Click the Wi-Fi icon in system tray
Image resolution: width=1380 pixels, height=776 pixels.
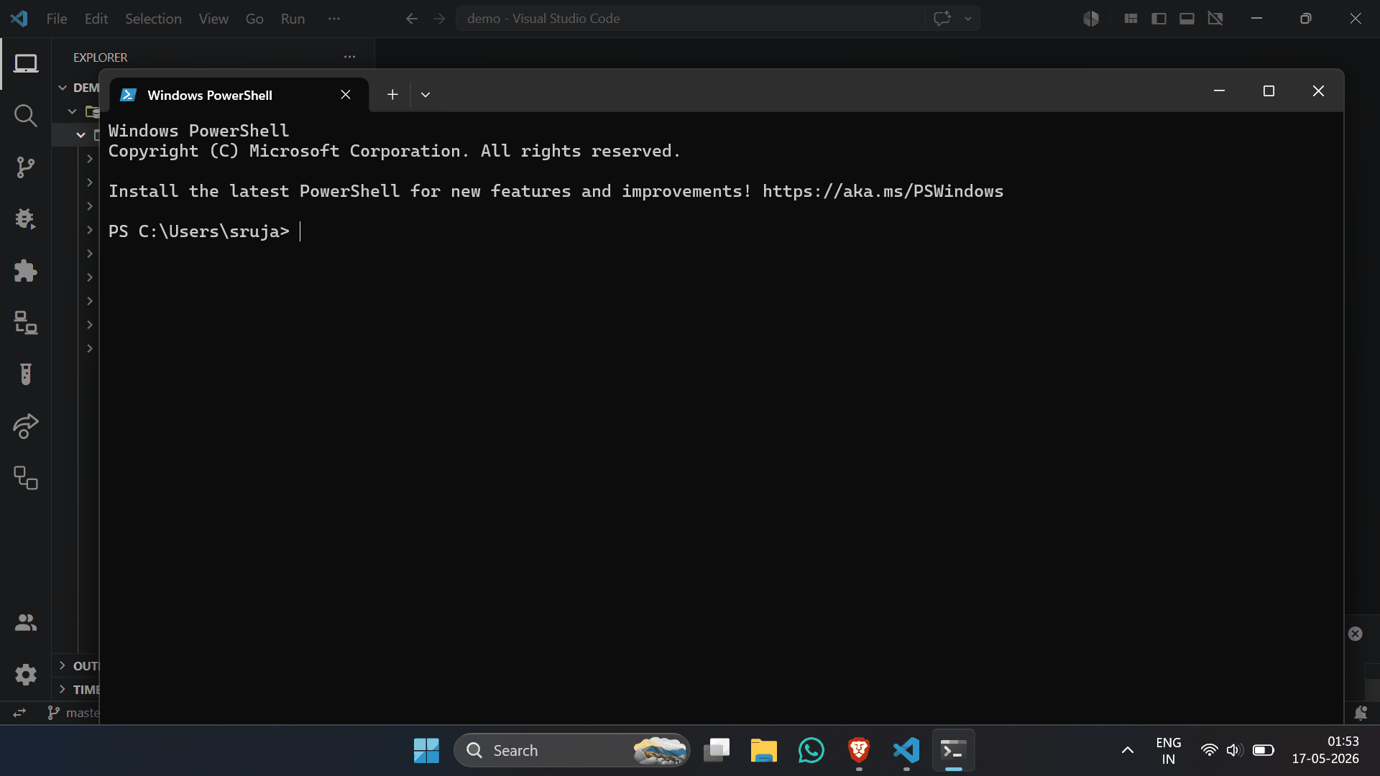point(1210,750)
